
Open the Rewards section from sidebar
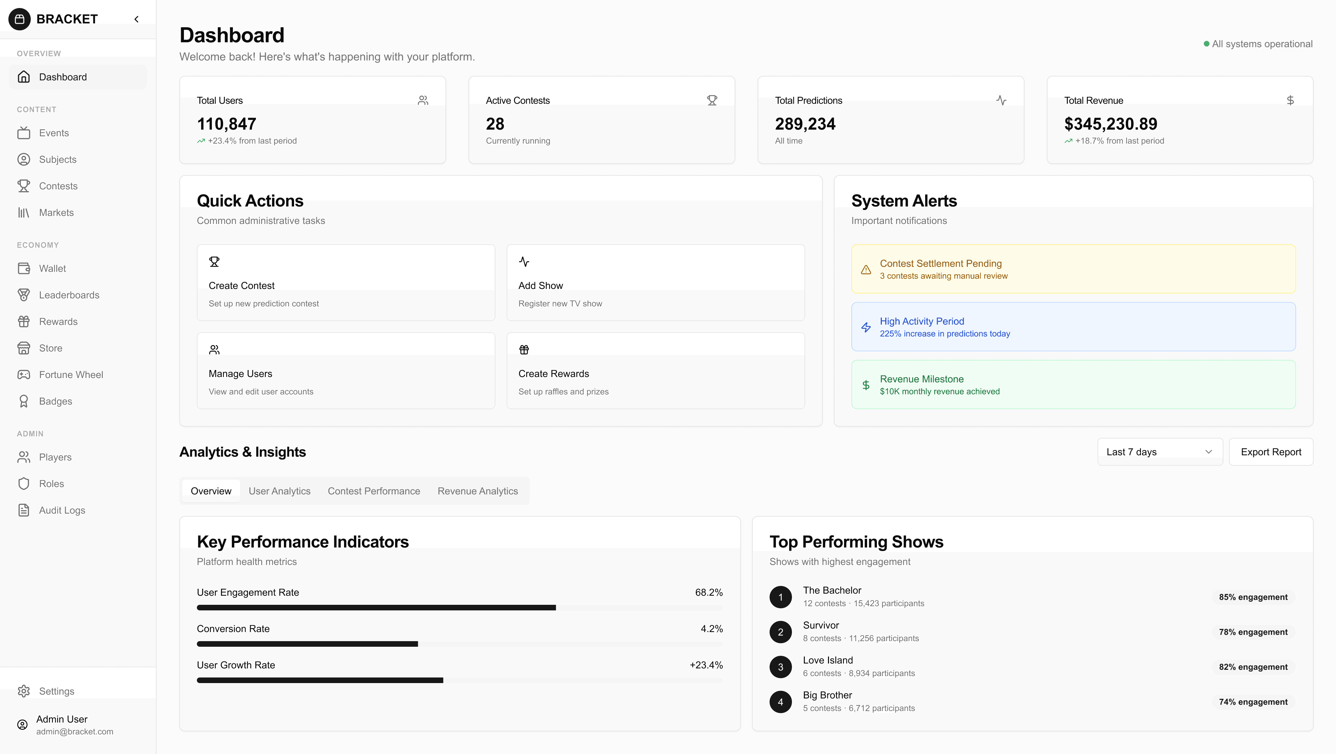tap(58, 321)
